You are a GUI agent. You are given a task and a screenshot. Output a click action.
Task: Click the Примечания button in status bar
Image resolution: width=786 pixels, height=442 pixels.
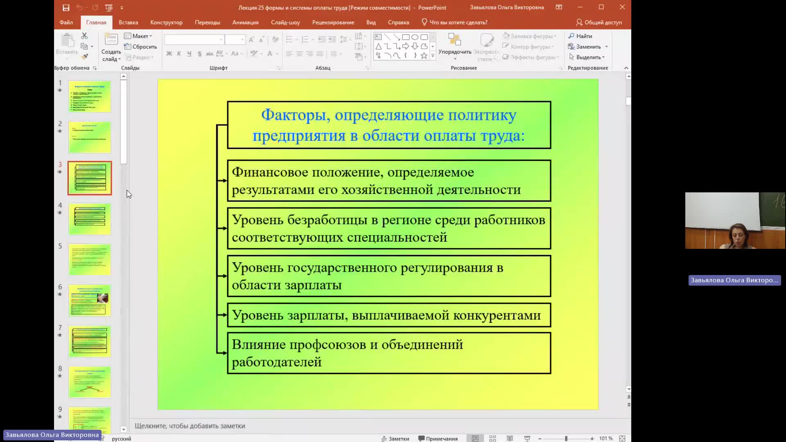[438, 438]
